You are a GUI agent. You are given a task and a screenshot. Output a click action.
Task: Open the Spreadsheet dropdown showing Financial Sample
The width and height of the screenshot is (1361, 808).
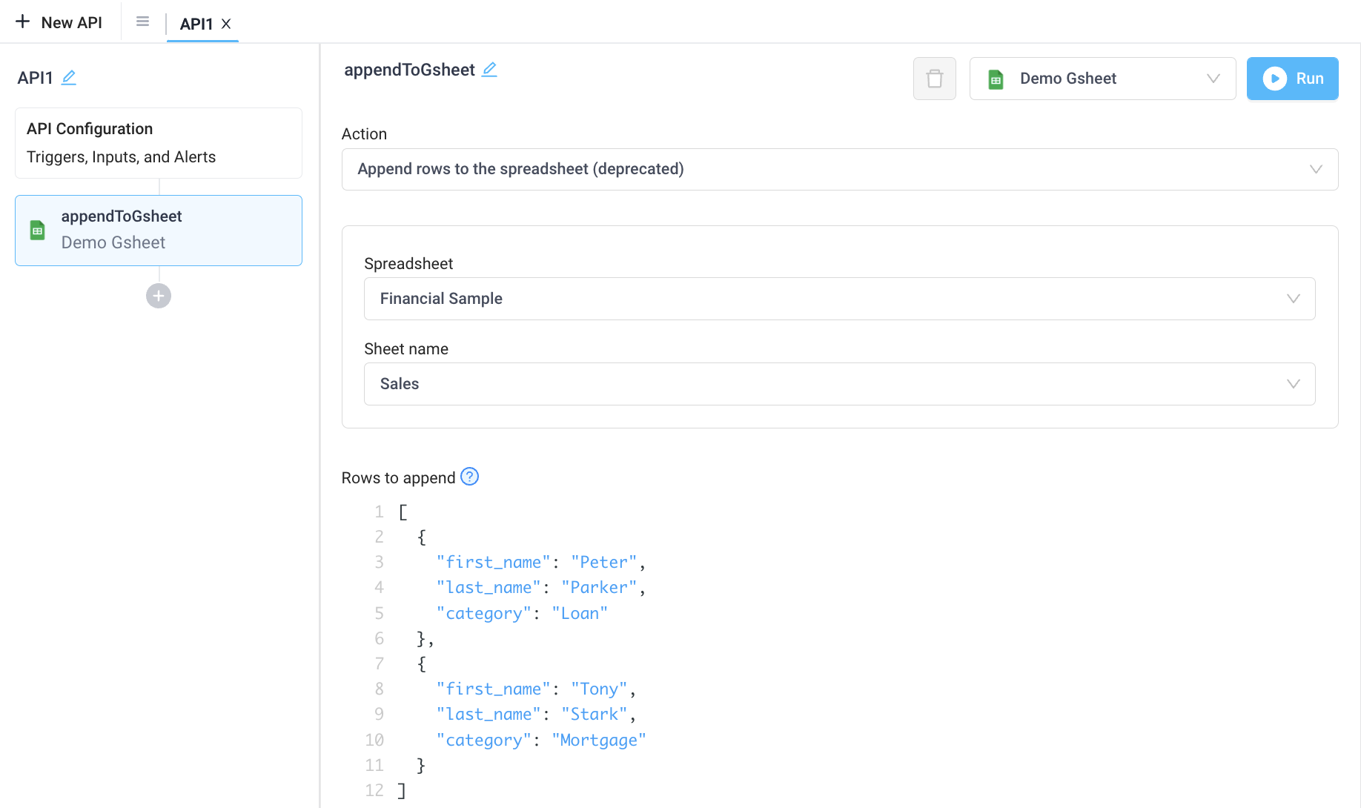[838, 299]
